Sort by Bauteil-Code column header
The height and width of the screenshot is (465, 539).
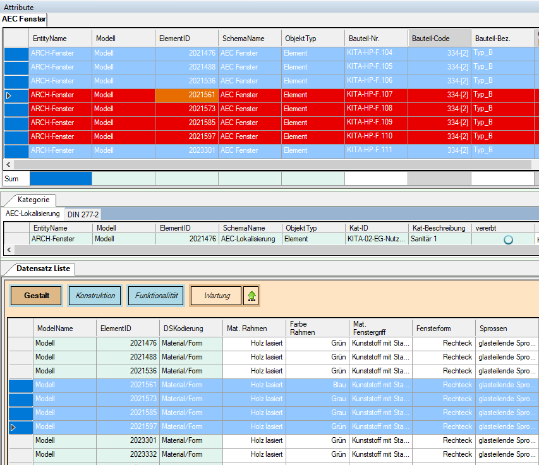click(439, 39)
